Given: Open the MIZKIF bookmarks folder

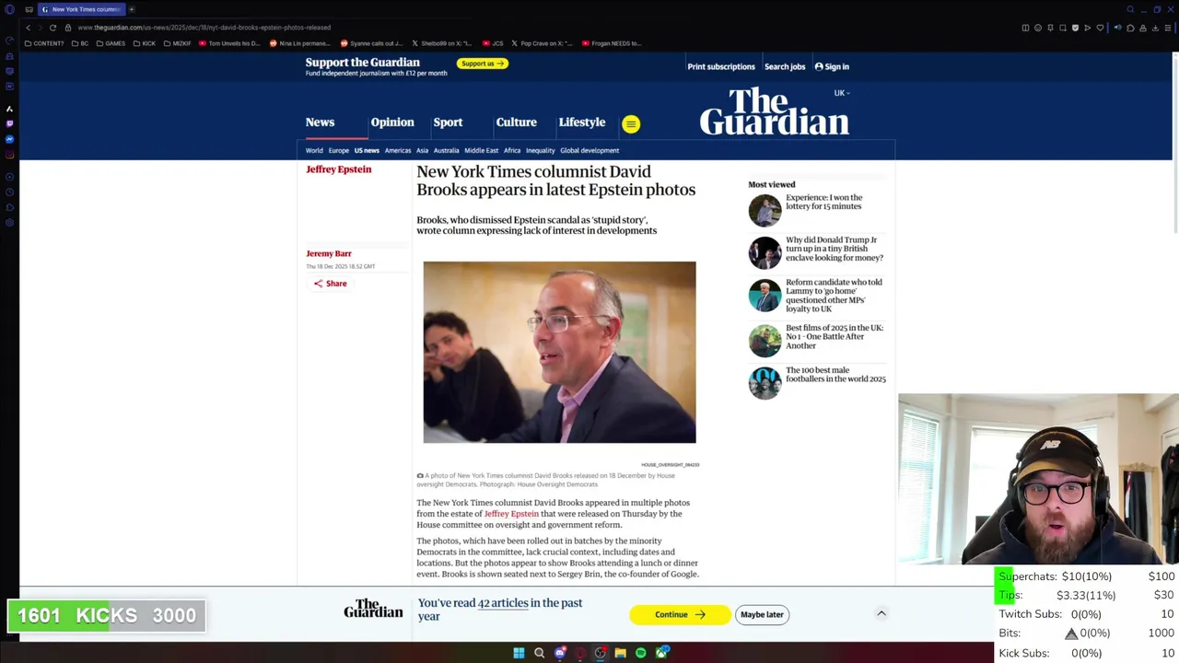Looking at the screenshot, I should pos(178,43).
